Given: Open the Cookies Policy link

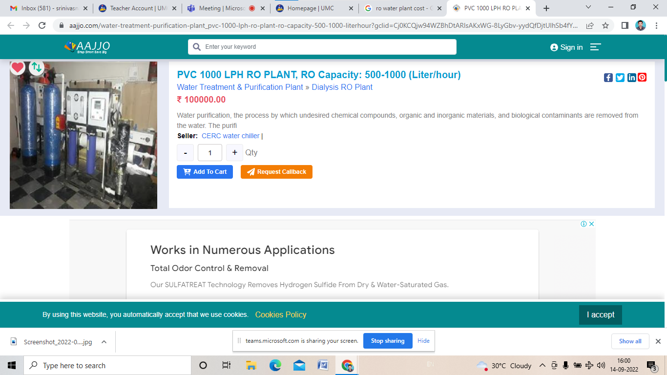Looking at the screenshot, I should 281,314.
